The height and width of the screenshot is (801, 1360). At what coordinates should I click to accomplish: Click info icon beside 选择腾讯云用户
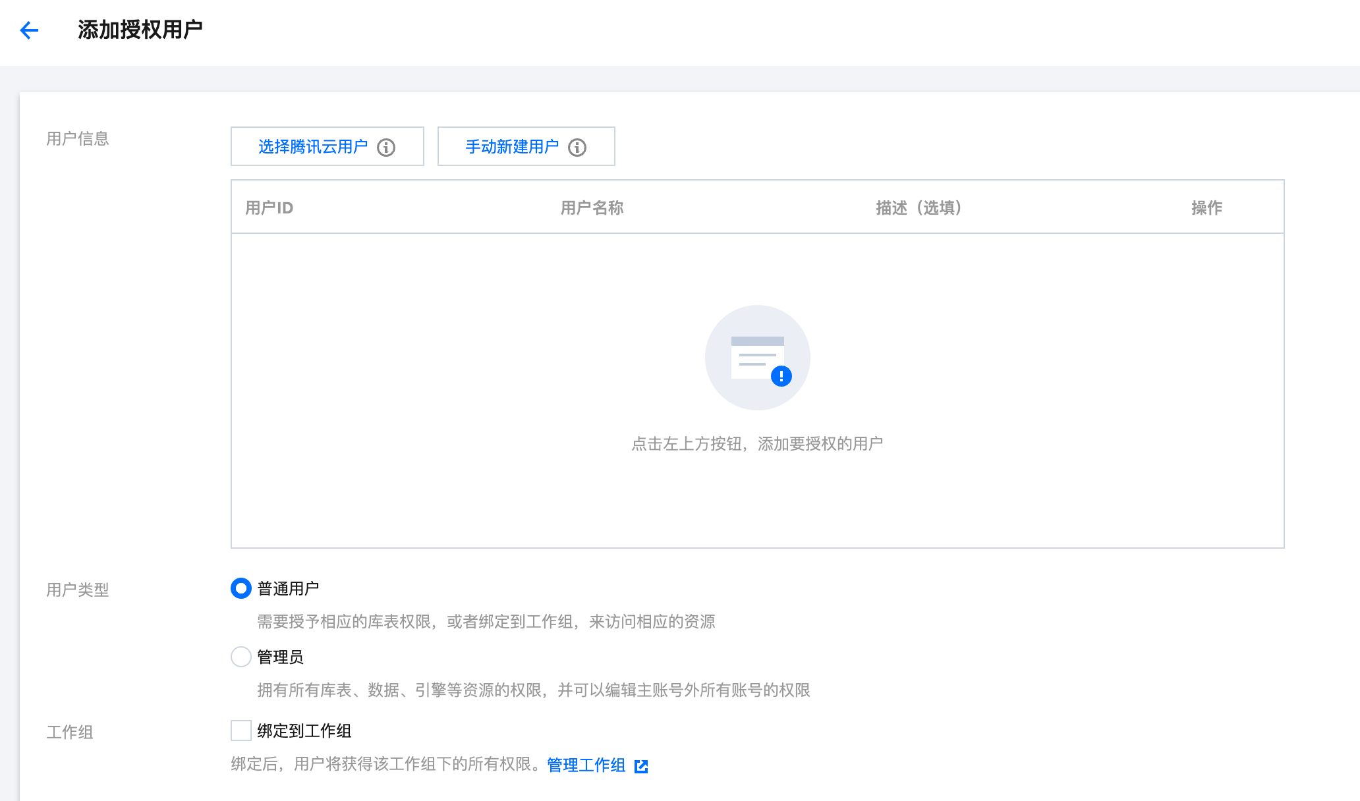coord(386,148)
